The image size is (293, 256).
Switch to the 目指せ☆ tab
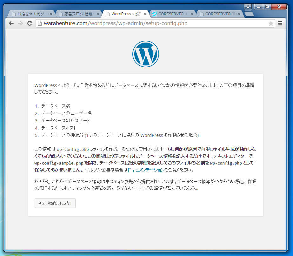[31, 14]
